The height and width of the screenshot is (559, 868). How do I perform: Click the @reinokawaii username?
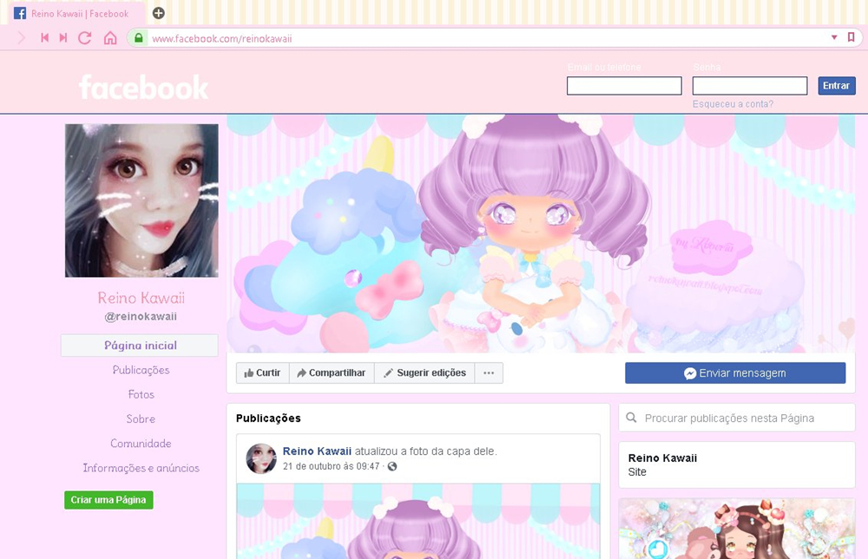click(x=141, y=317)
